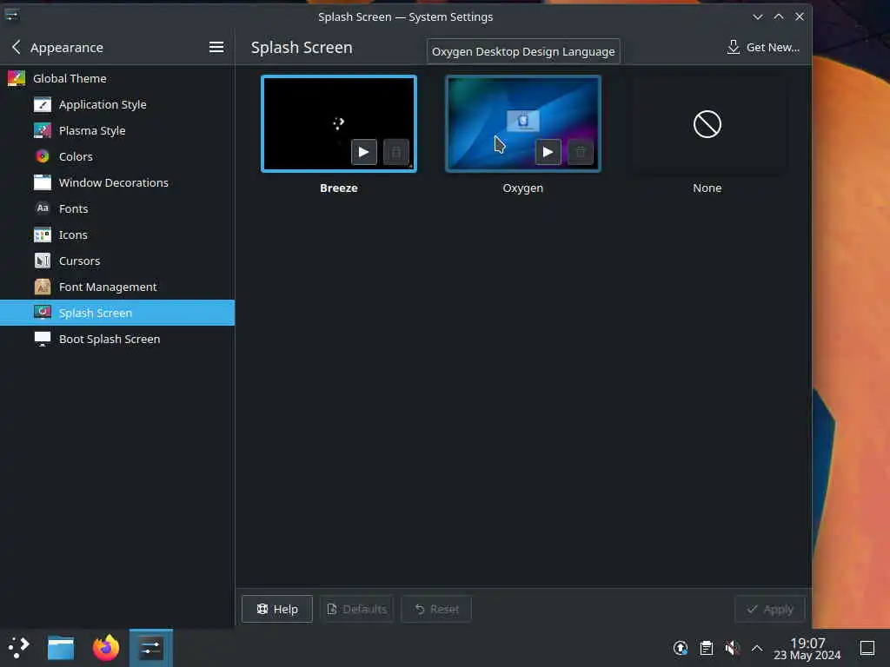
Task: Open the Dolphin file manager from taskbar
Action: point(61,648)
